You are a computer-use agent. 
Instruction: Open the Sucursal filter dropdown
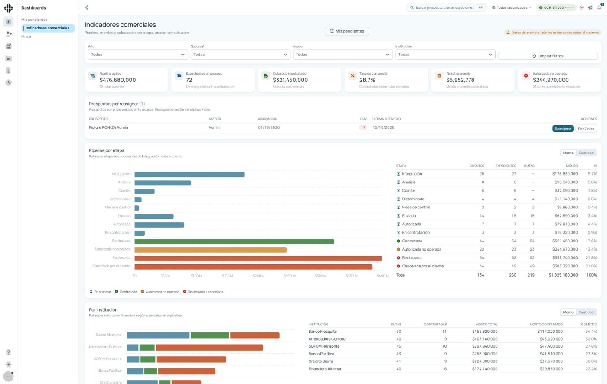[x=240, y=55]
